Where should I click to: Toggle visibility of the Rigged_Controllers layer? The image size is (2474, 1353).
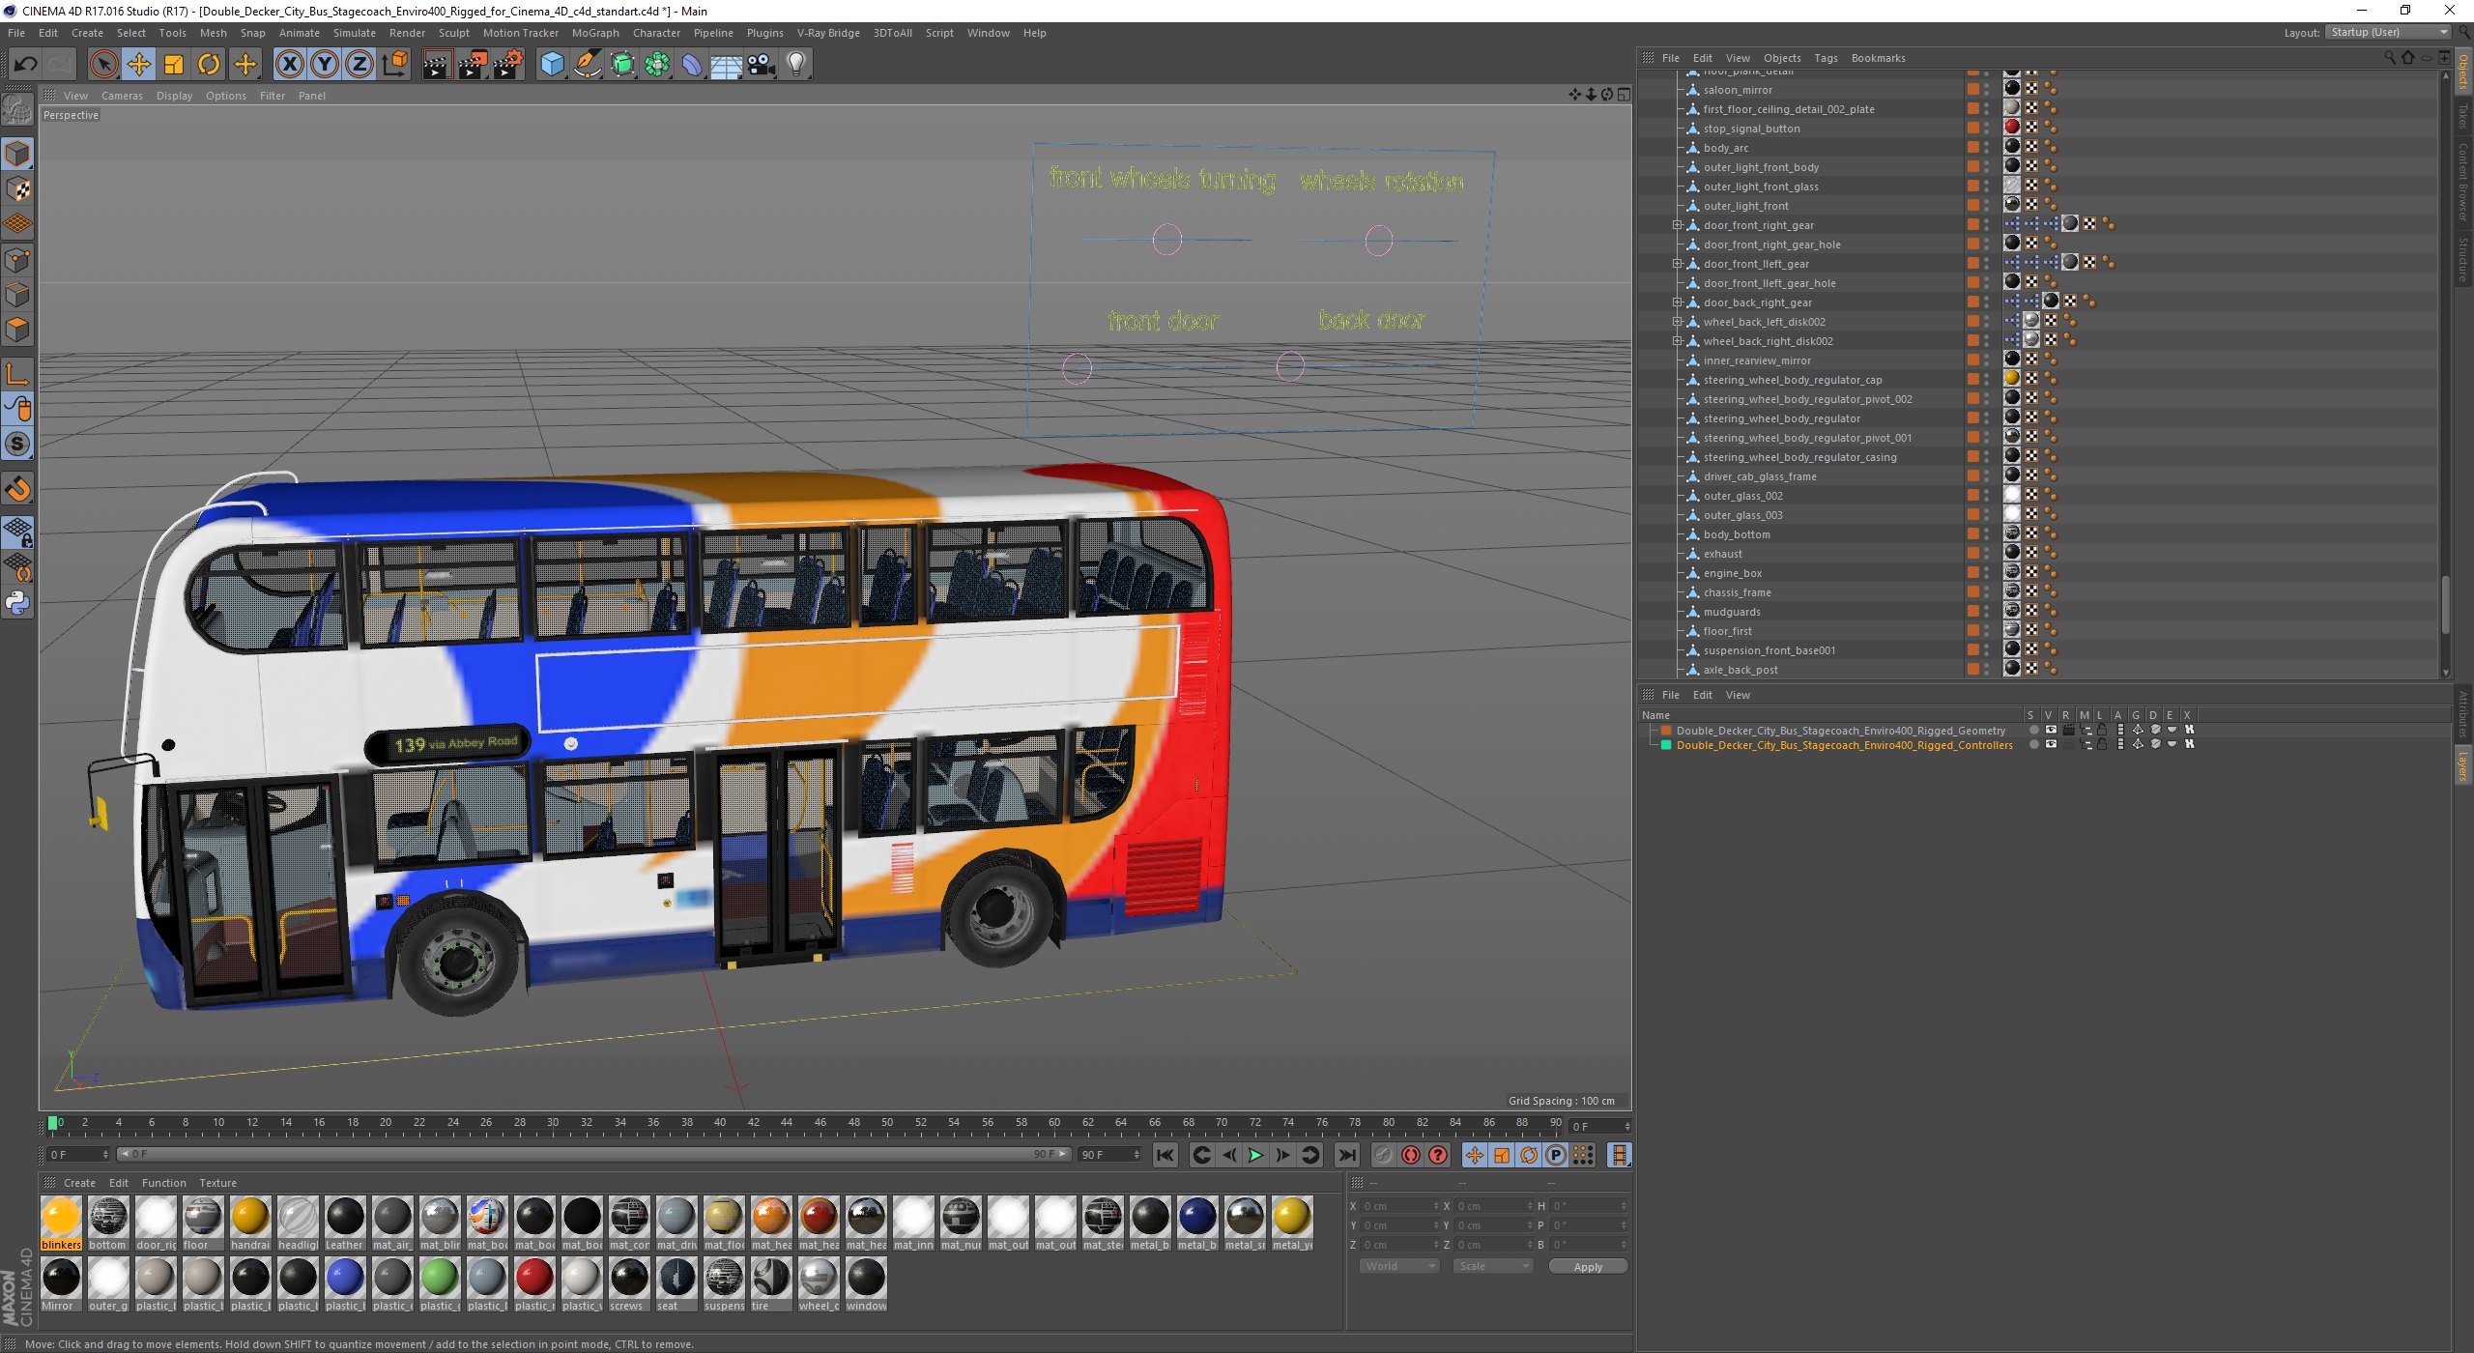(x=2051, y=744)
